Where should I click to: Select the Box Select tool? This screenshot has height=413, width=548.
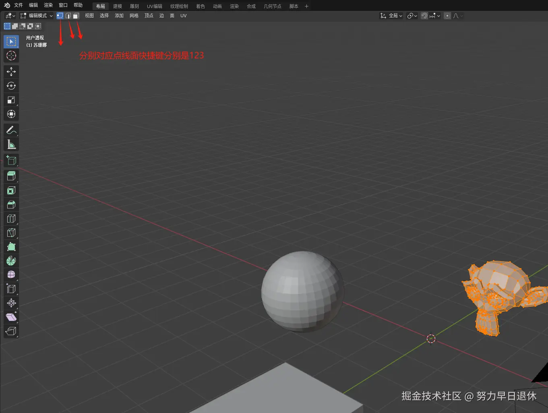click(x=11, y=41)
